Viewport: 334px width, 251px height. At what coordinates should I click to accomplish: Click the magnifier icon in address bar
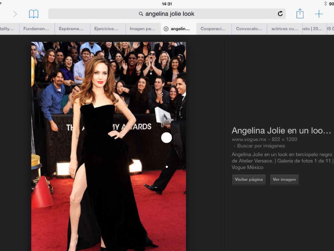click(141, 14)
